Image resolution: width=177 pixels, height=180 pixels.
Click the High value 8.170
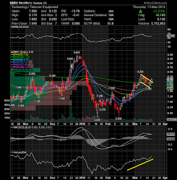[x=33, y=15]
